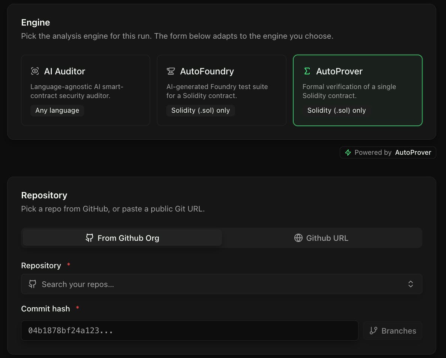The height and width of the screenshot is (358, 446).
Task: Click the 'Pick the analysis engine' description
Action: click(177, 36)
